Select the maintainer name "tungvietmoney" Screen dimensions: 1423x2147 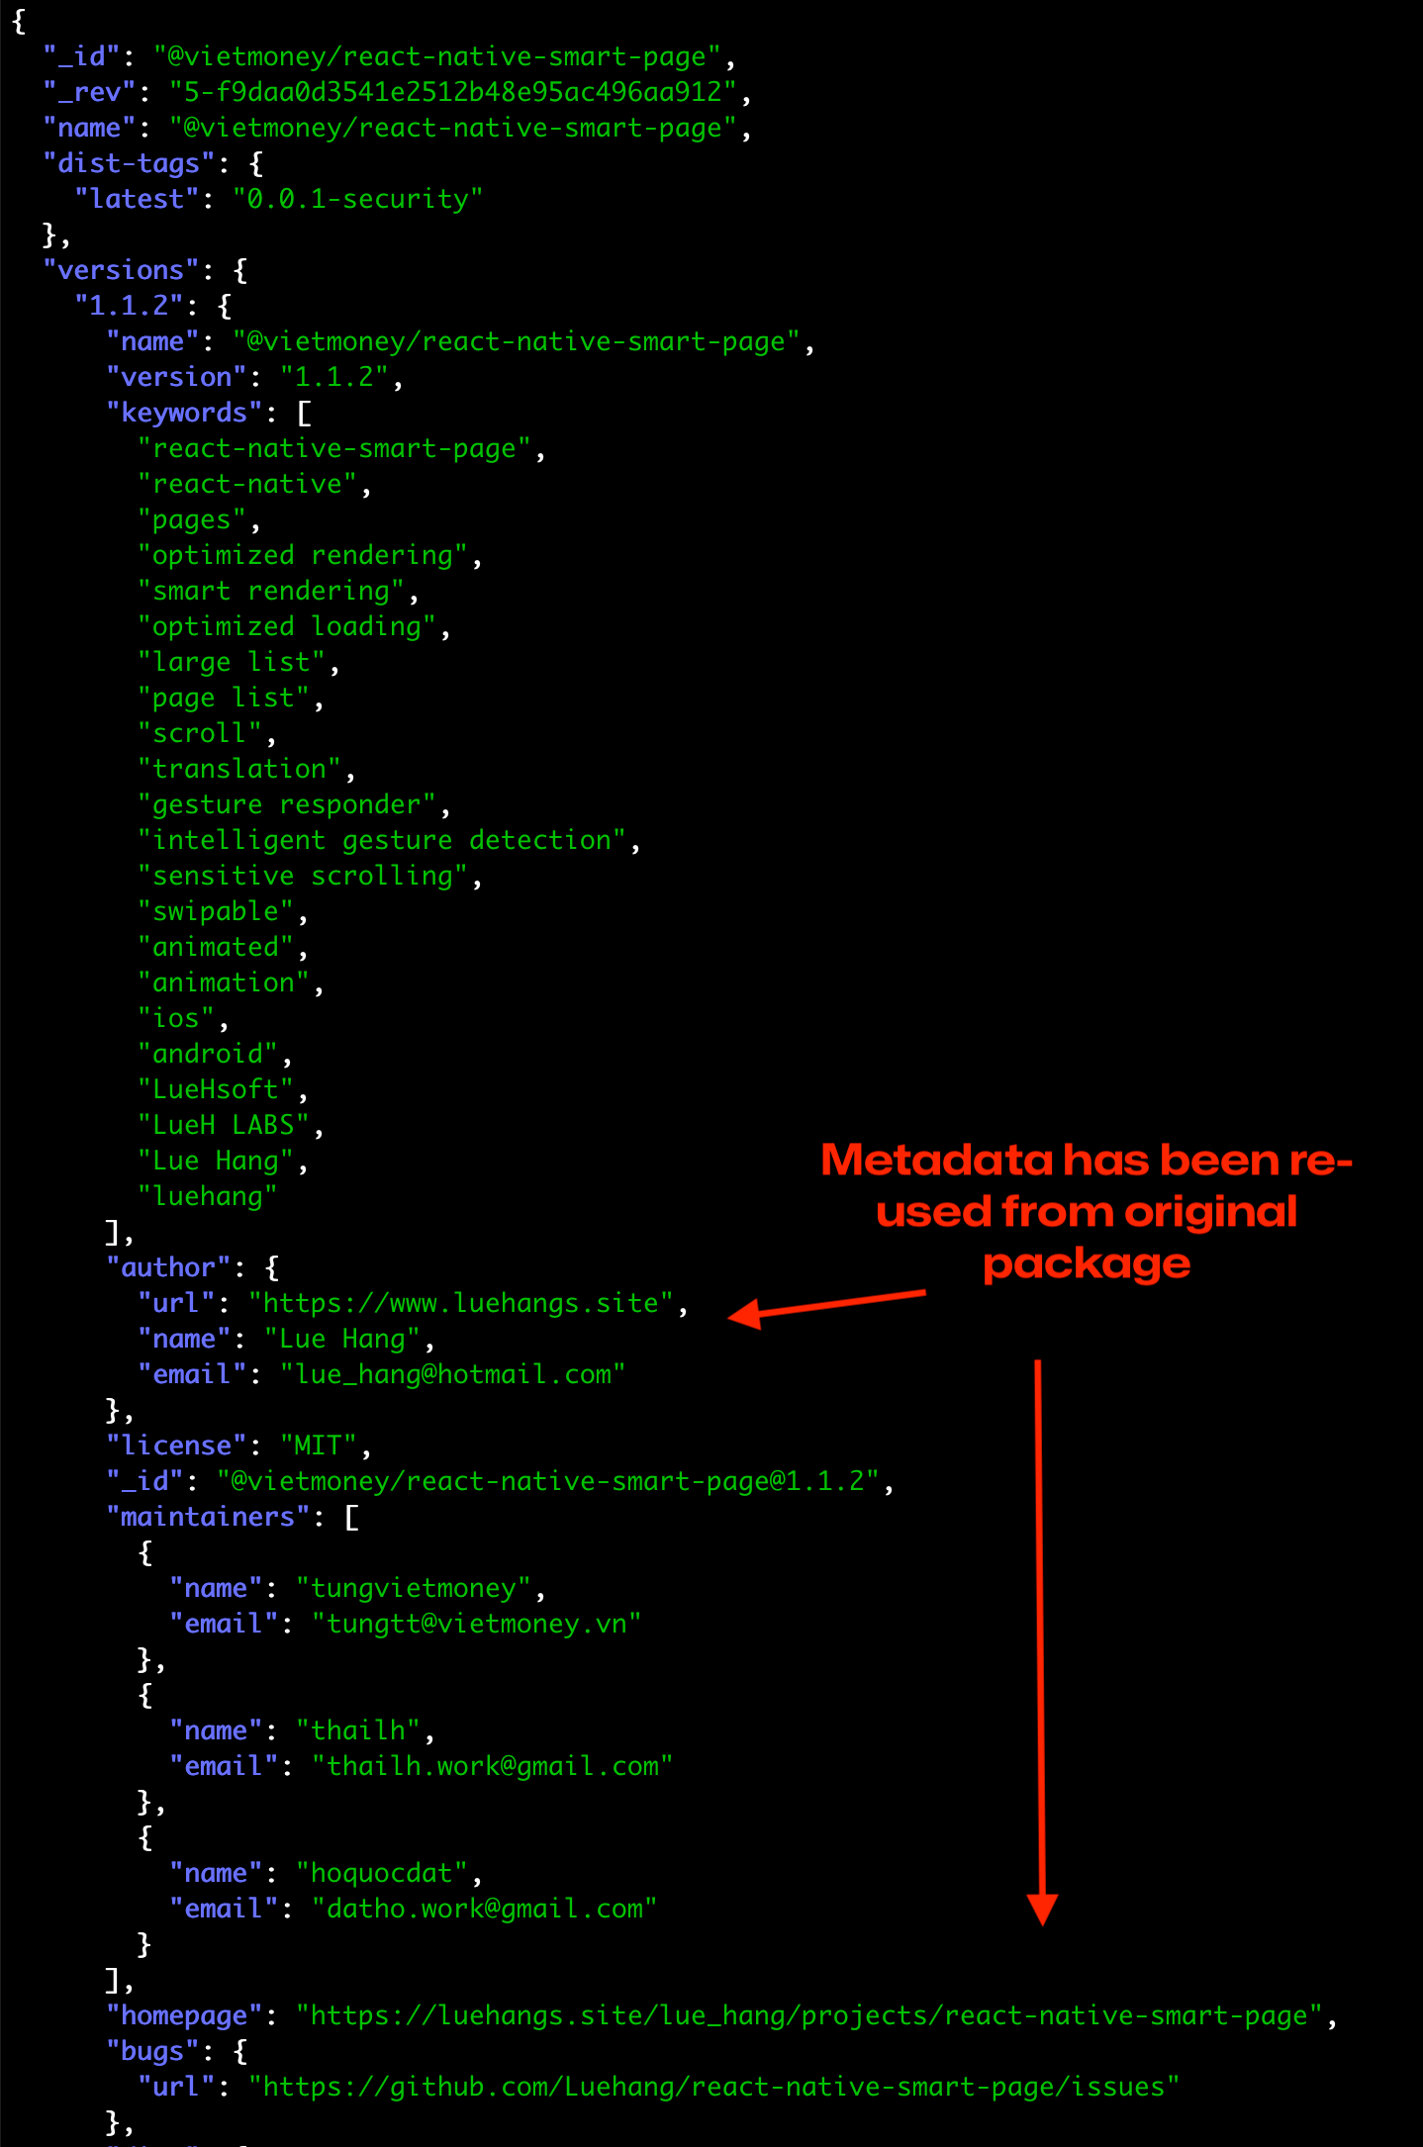pos(414,1588)
